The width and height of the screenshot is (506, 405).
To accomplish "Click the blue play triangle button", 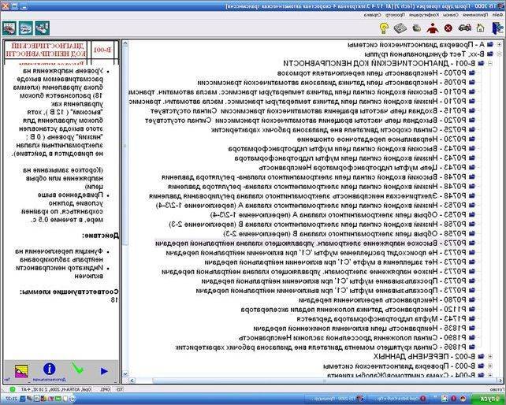I will 104,371.
